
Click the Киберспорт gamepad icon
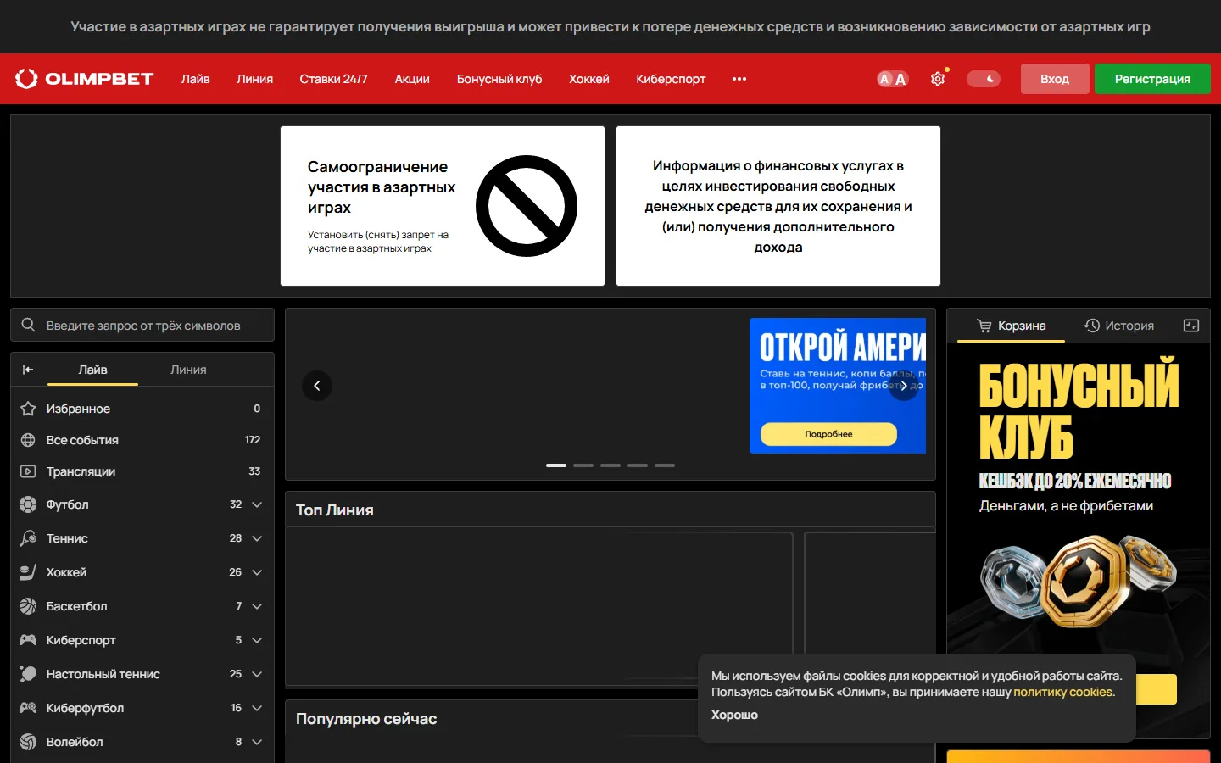[x=28, y=640]
